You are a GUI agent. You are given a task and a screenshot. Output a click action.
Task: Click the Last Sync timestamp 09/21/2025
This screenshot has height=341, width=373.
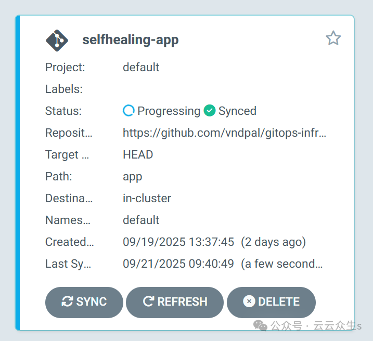[x=178, y=264]
